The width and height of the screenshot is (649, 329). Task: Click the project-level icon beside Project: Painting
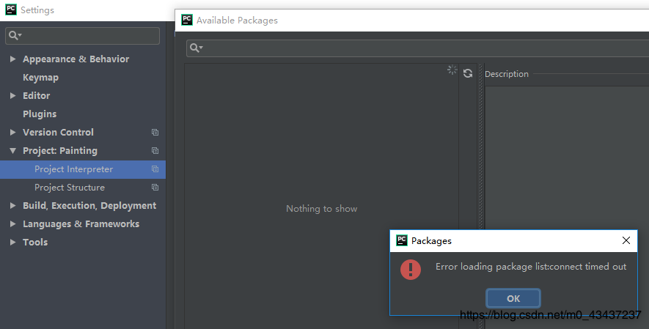[x=155, y=150]
